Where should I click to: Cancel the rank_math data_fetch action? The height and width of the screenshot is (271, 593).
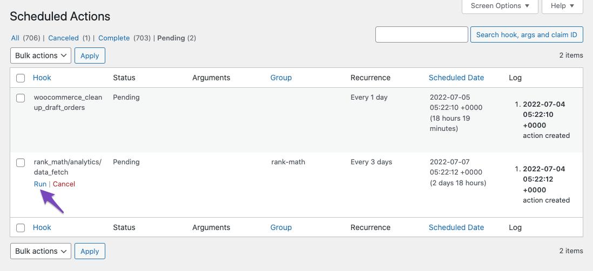(64, 184)
